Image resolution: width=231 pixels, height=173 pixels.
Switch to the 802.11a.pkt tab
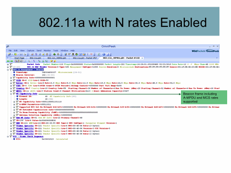pos(36,58)
